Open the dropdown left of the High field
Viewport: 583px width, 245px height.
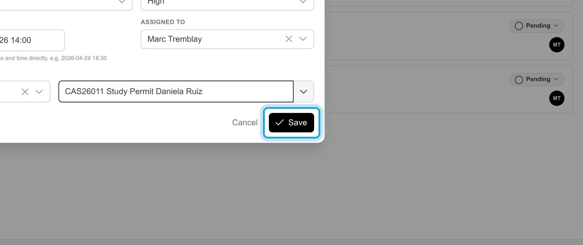66,3
